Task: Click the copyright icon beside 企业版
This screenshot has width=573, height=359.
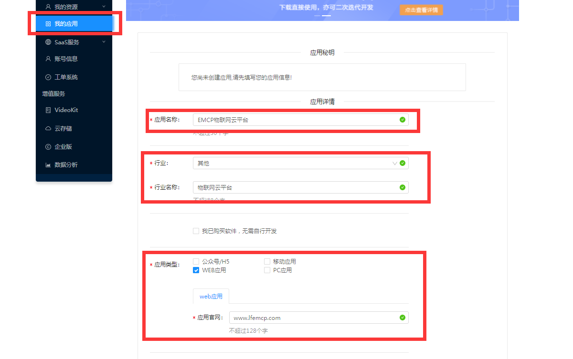Action: pos(48,147)
